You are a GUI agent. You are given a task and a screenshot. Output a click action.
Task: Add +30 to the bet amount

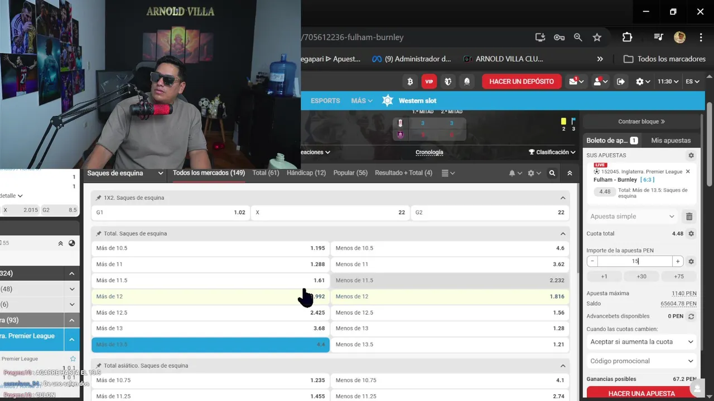tap(641, 276)
